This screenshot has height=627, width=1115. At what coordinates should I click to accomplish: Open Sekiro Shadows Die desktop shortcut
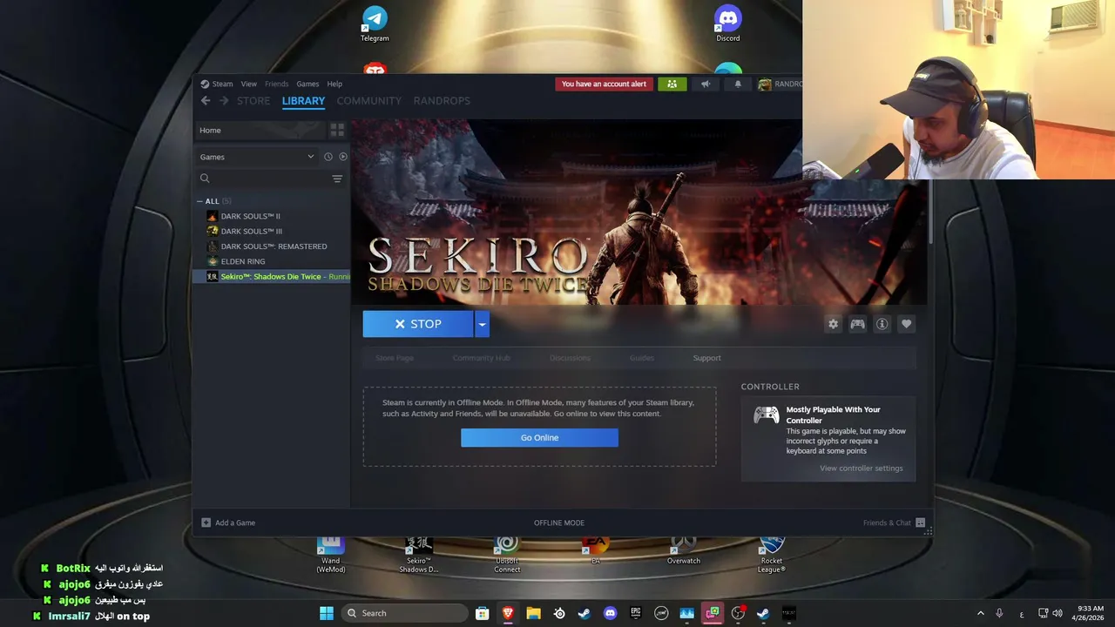[419, 555]
